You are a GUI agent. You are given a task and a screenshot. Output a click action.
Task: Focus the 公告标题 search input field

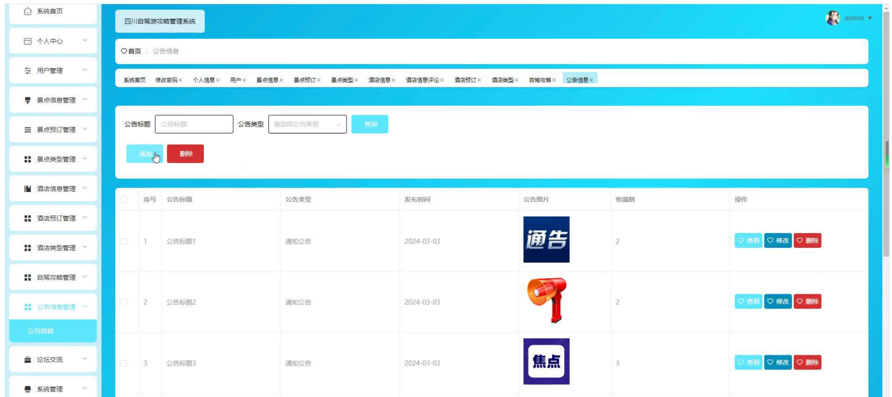click(194, 124)
